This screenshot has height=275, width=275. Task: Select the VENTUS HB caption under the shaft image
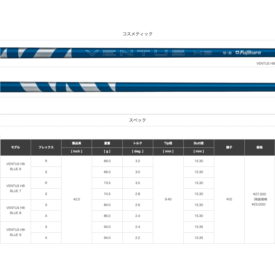pyautogui.click(x=266, y=63)
